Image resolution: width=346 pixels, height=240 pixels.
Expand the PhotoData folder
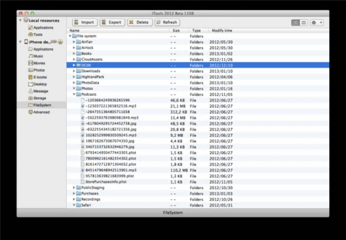tap(74, 83)
